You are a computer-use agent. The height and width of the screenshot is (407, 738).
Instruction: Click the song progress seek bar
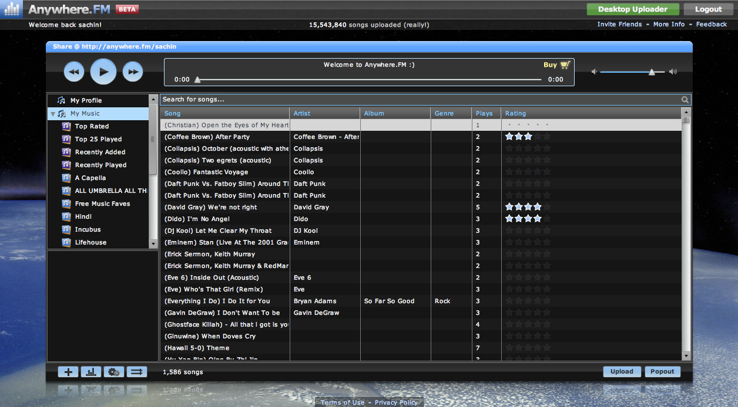[x=369, y=79]
